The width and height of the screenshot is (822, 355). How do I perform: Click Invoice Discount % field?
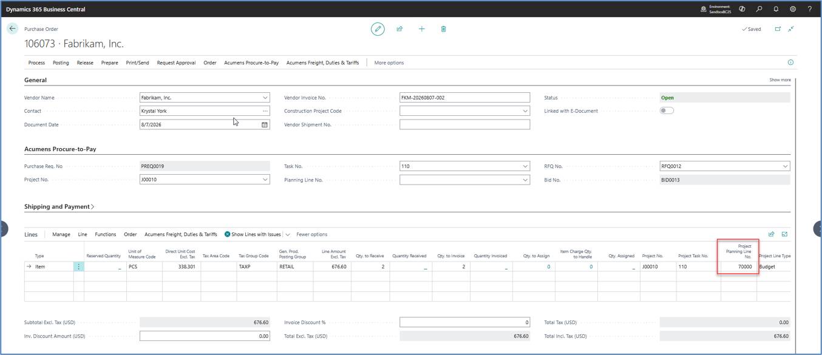[464, 322]
